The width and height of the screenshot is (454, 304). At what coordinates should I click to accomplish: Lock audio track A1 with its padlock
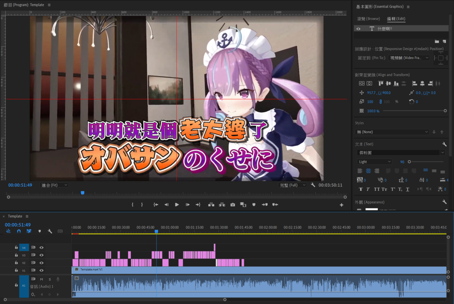(16, 285)
